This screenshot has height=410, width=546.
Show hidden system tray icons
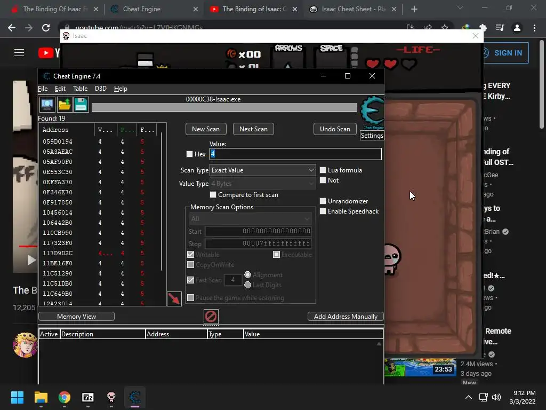click(469, 397)
